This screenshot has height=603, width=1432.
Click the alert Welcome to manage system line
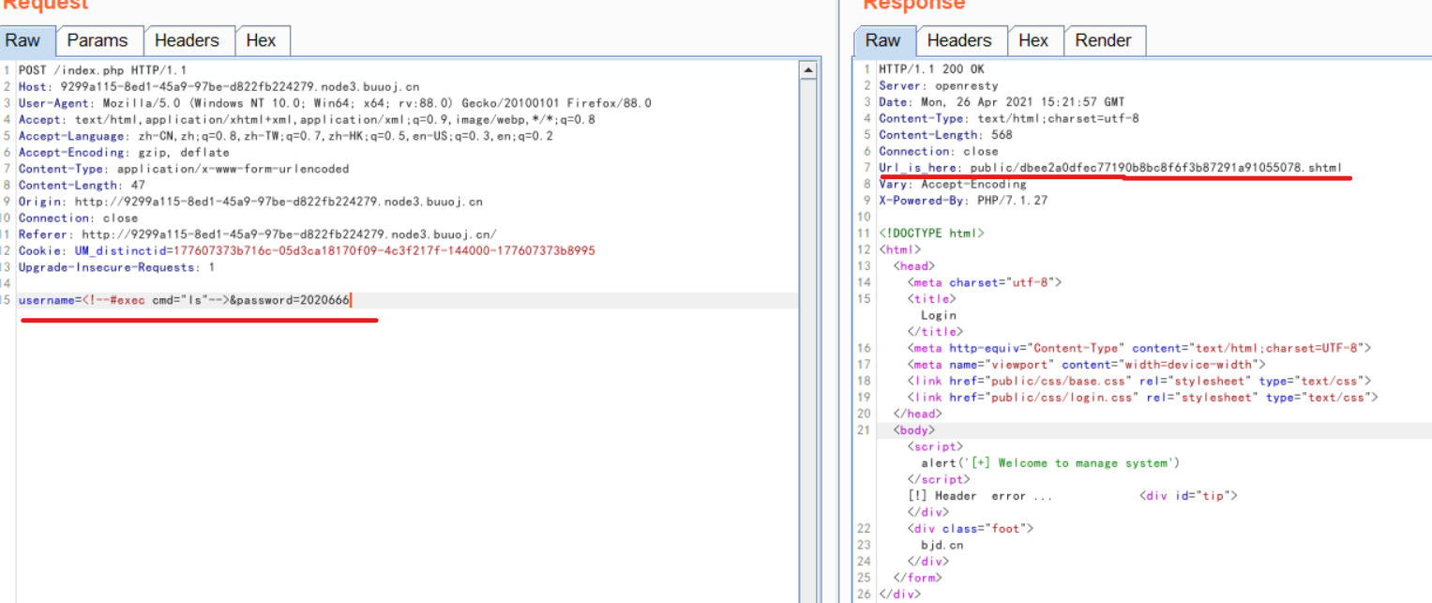pyautogui.click(x=1050, y=463)
